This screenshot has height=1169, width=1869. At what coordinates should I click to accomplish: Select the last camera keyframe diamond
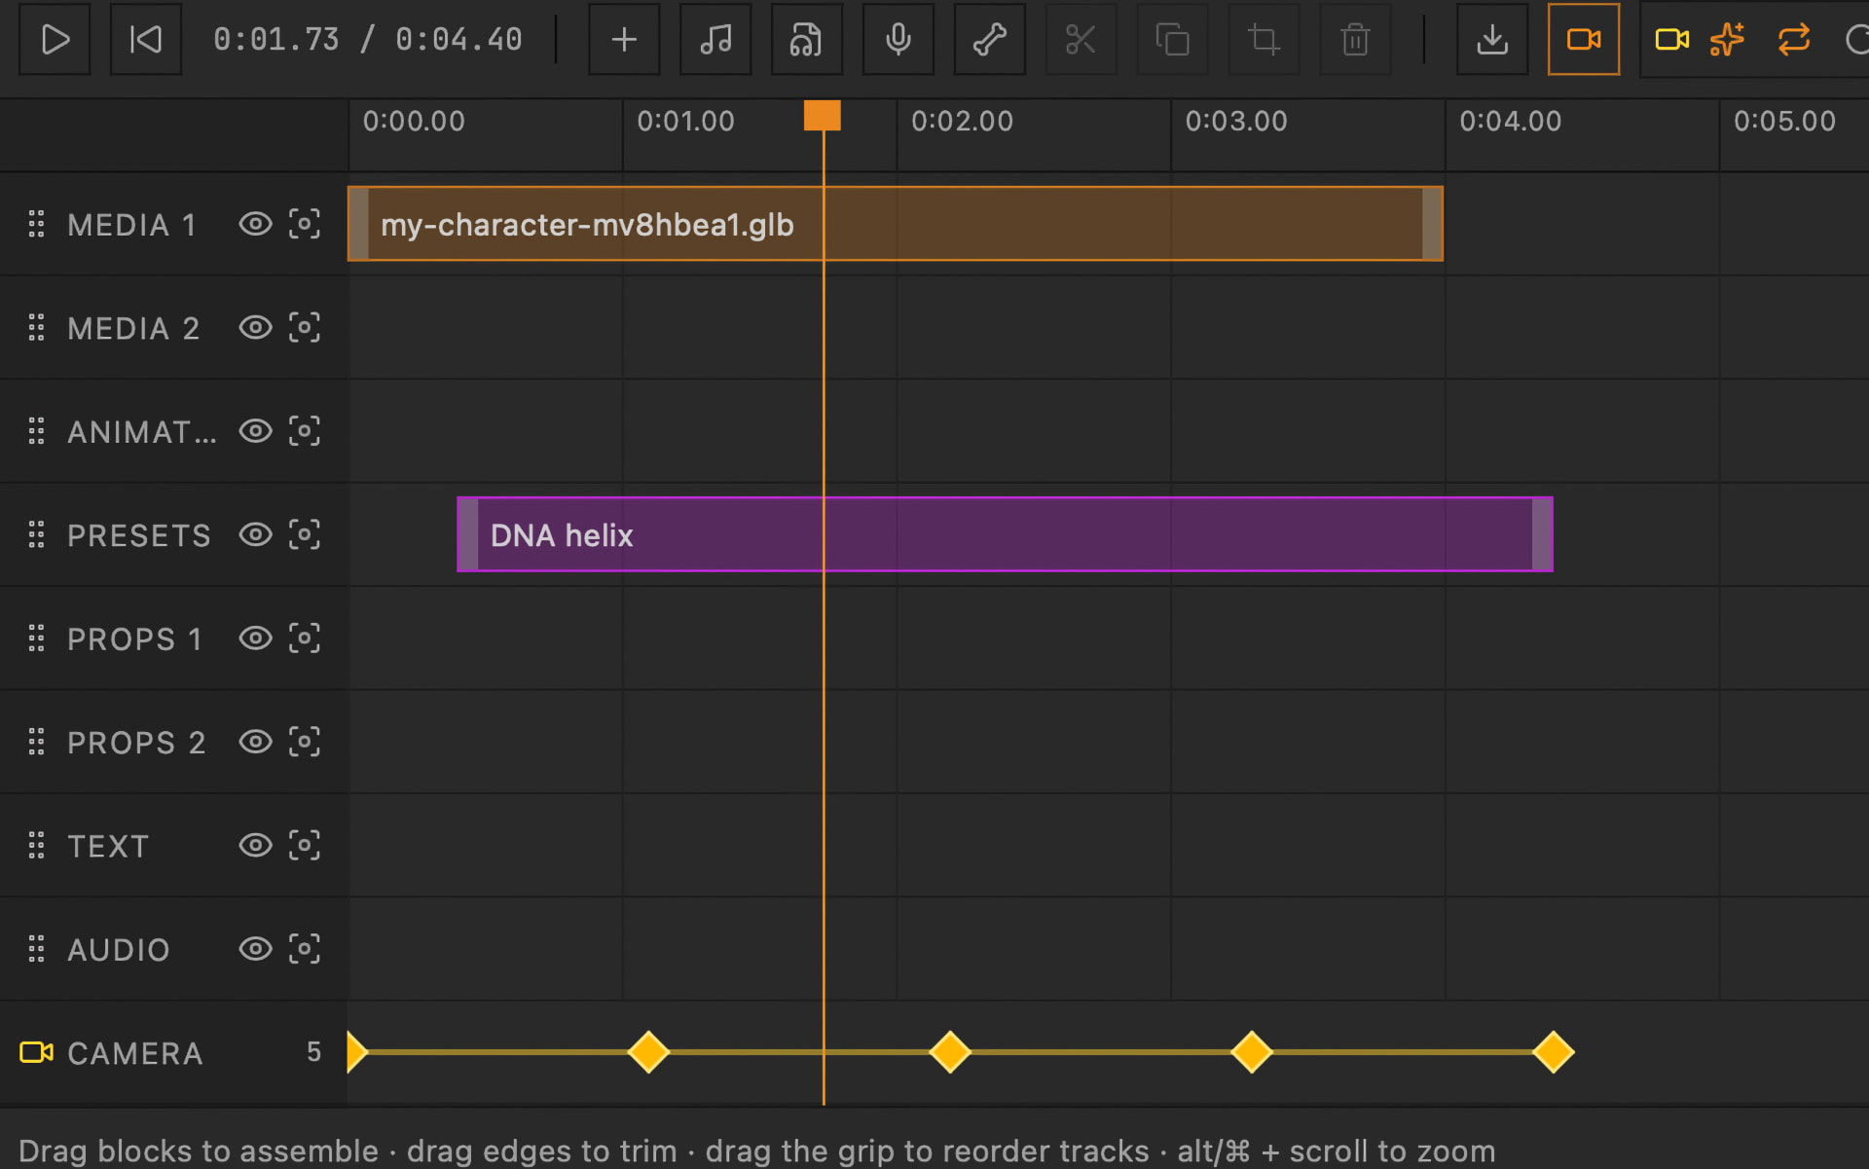[1554, 1052]
